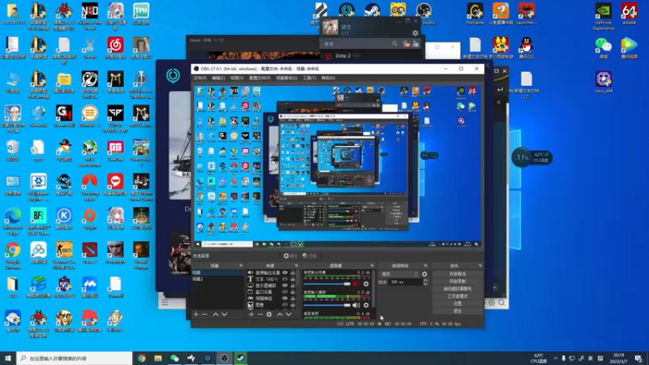Pop out the Controls (控件) dock header icon
The width and height of the screenshot is (649, 365).
coord(480,266)
